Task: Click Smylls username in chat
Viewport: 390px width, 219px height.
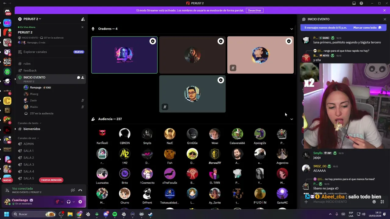Action: click(x=318, y=153)
